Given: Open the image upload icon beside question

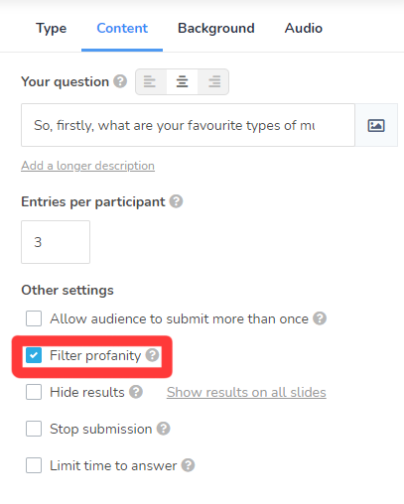Looking at the screenshot, I should 376,125.
